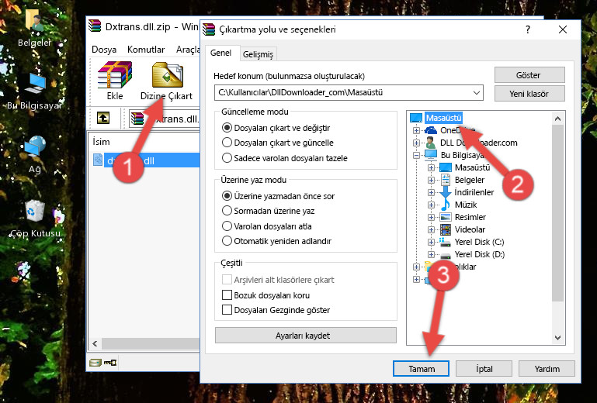597x403 pixels.
Task: Select the dll file row in WinRAR list
Action: [x=146, y=160]
